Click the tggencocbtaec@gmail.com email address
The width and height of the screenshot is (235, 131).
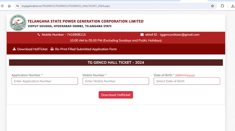pyautogui.click(x=180, y=35)
